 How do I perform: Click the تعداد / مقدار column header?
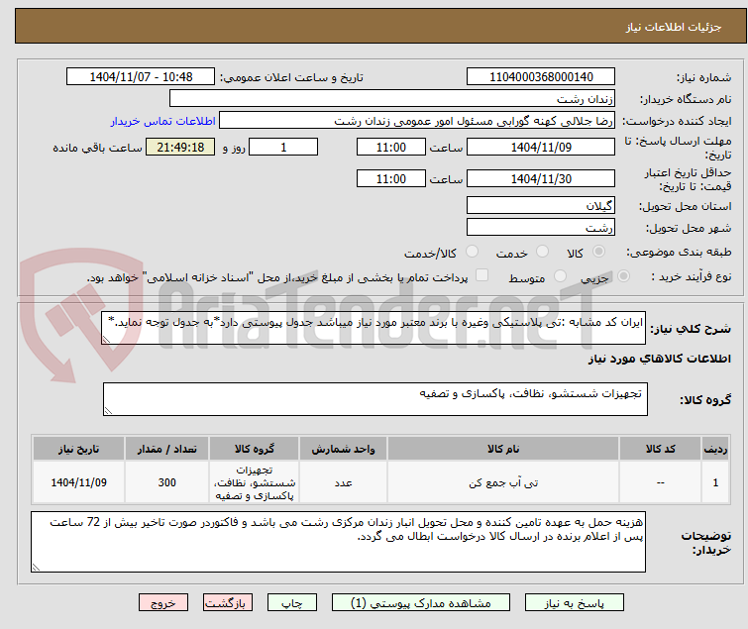point(167,449)
